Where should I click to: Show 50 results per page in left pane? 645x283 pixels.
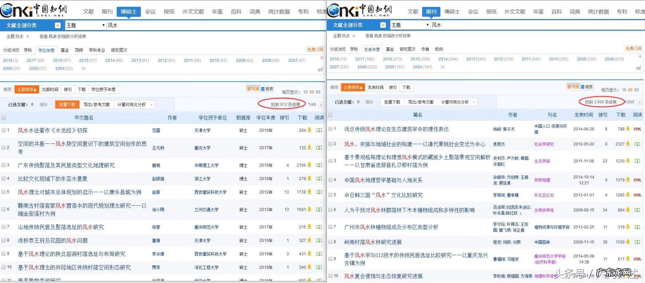click(x=318, y=92)
